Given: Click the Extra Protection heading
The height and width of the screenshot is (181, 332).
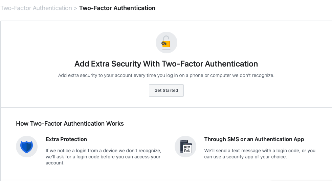Looking at the screenshot, I should 66,139.
